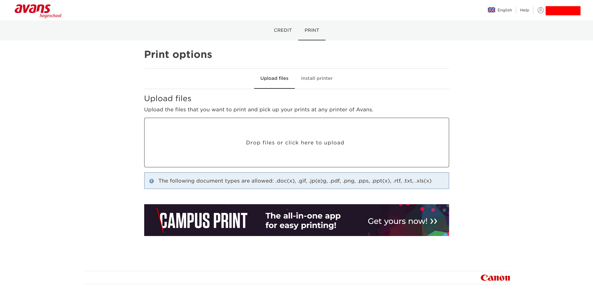
Task: Click the Canon logo
Action: [495, 278]
